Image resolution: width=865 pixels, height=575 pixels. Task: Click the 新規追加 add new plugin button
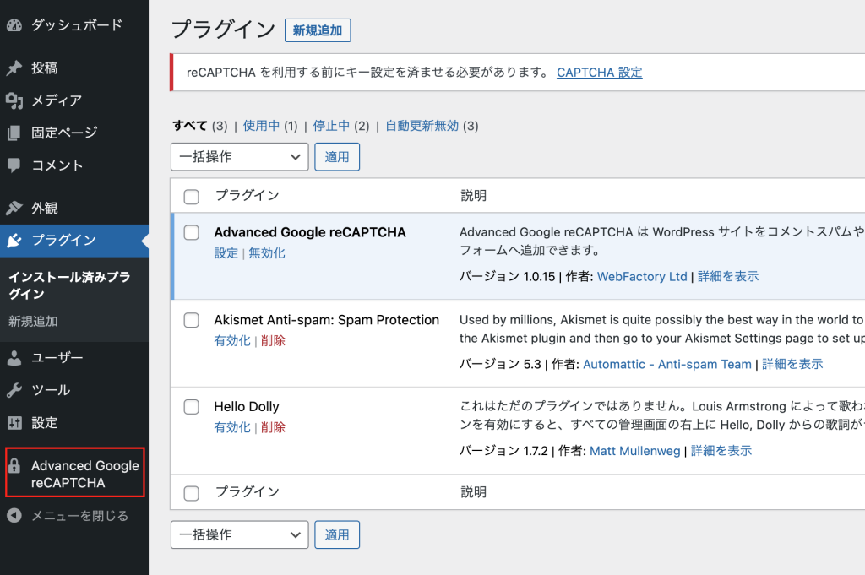tap(317, 30)
